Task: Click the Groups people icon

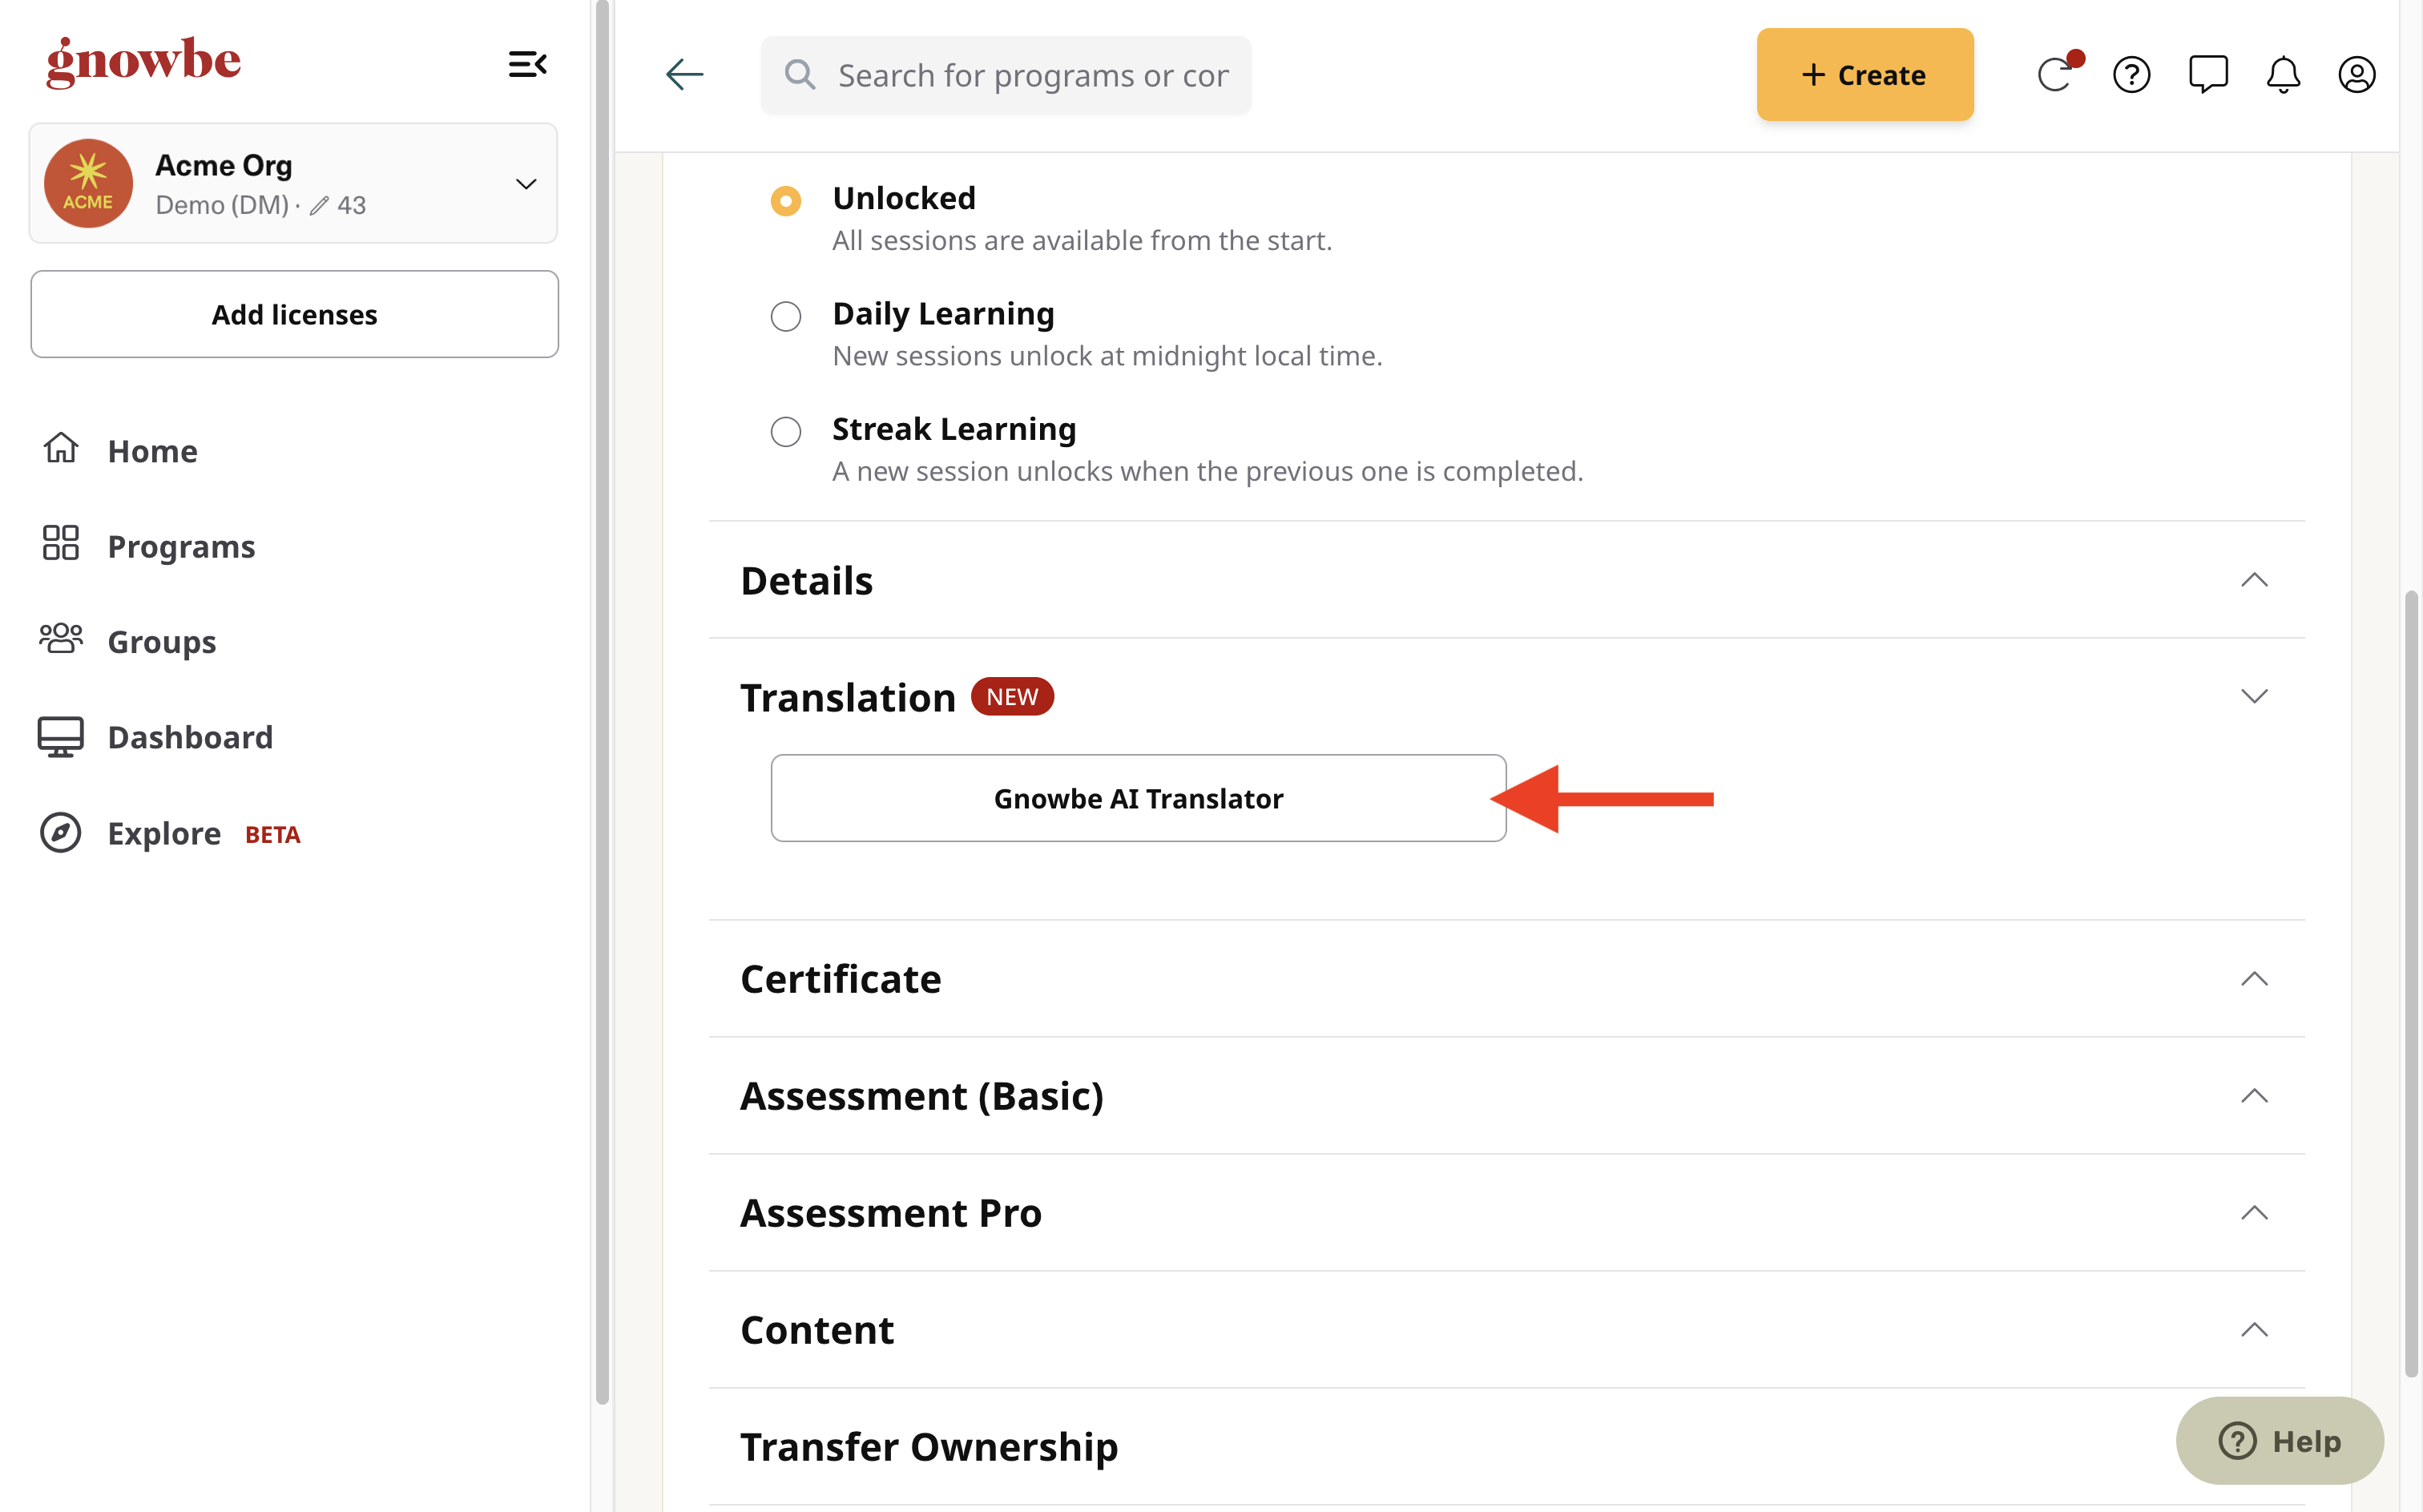Action: (61, 638)
